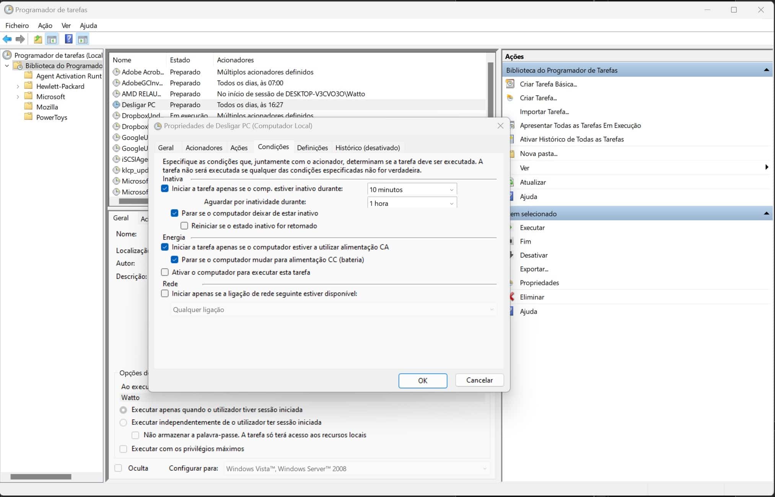Expand the Hewlett-Packard tree folder

click(18, 86)
